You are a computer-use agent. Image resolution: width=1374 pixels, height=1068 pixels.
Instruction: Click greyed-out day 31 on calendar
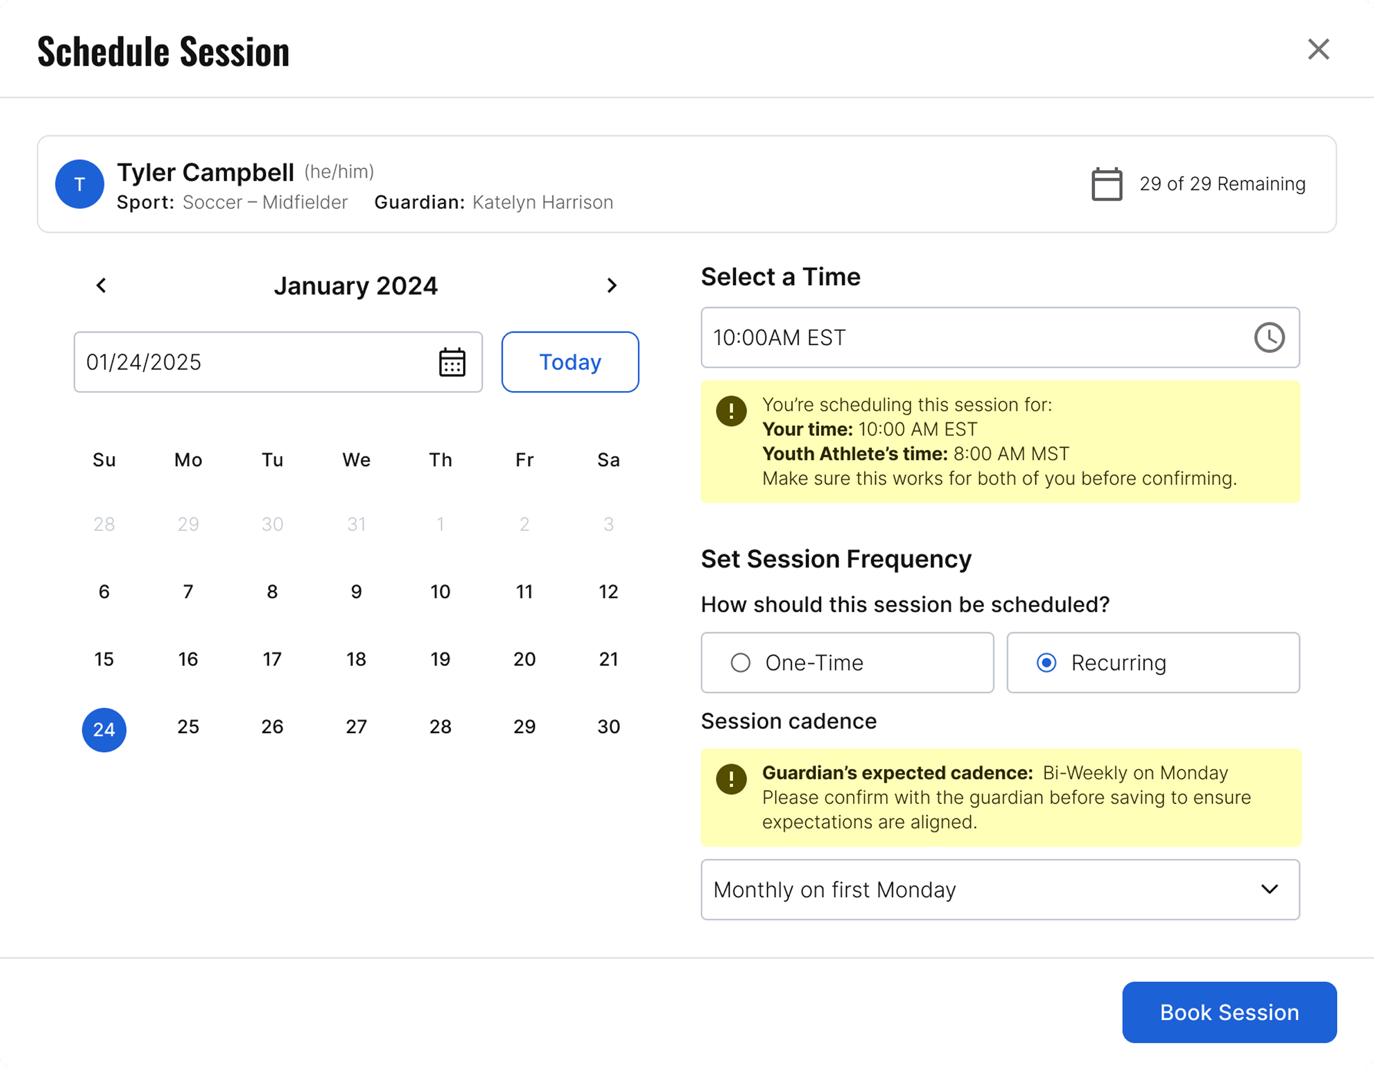[356, 524]
